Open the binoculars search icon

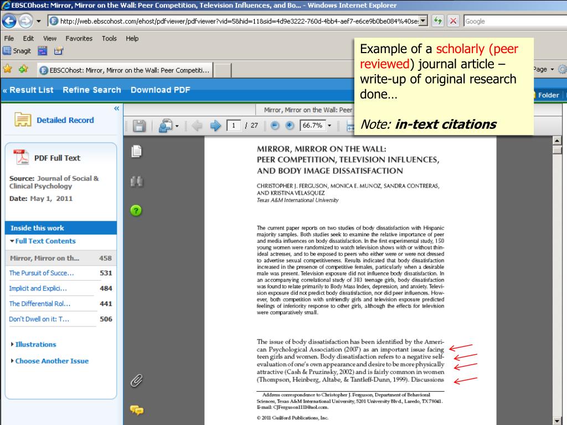(136, 181)
